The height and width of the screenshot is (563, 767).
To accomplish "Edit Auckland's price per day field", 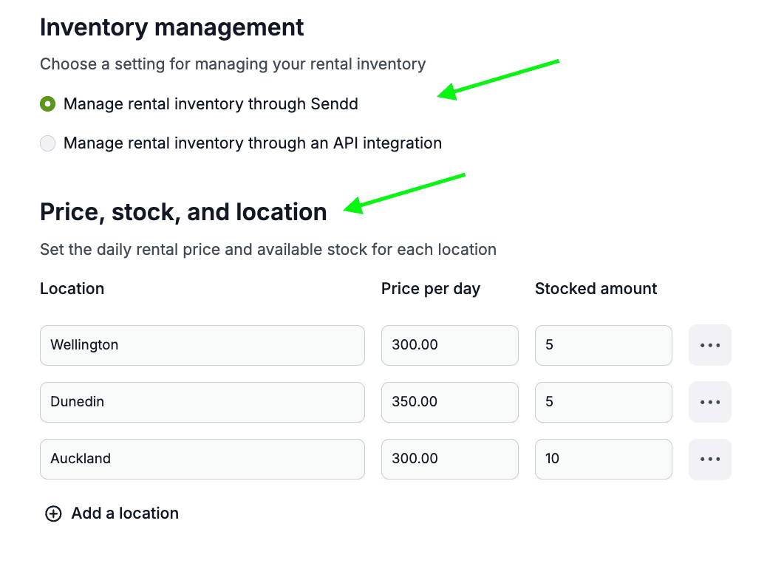I will tap(449, 459).
